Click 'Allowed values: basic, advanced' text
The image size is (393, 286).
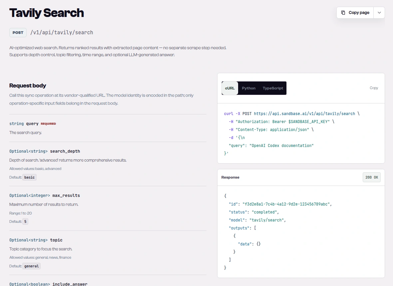click(x=35, y=169)
